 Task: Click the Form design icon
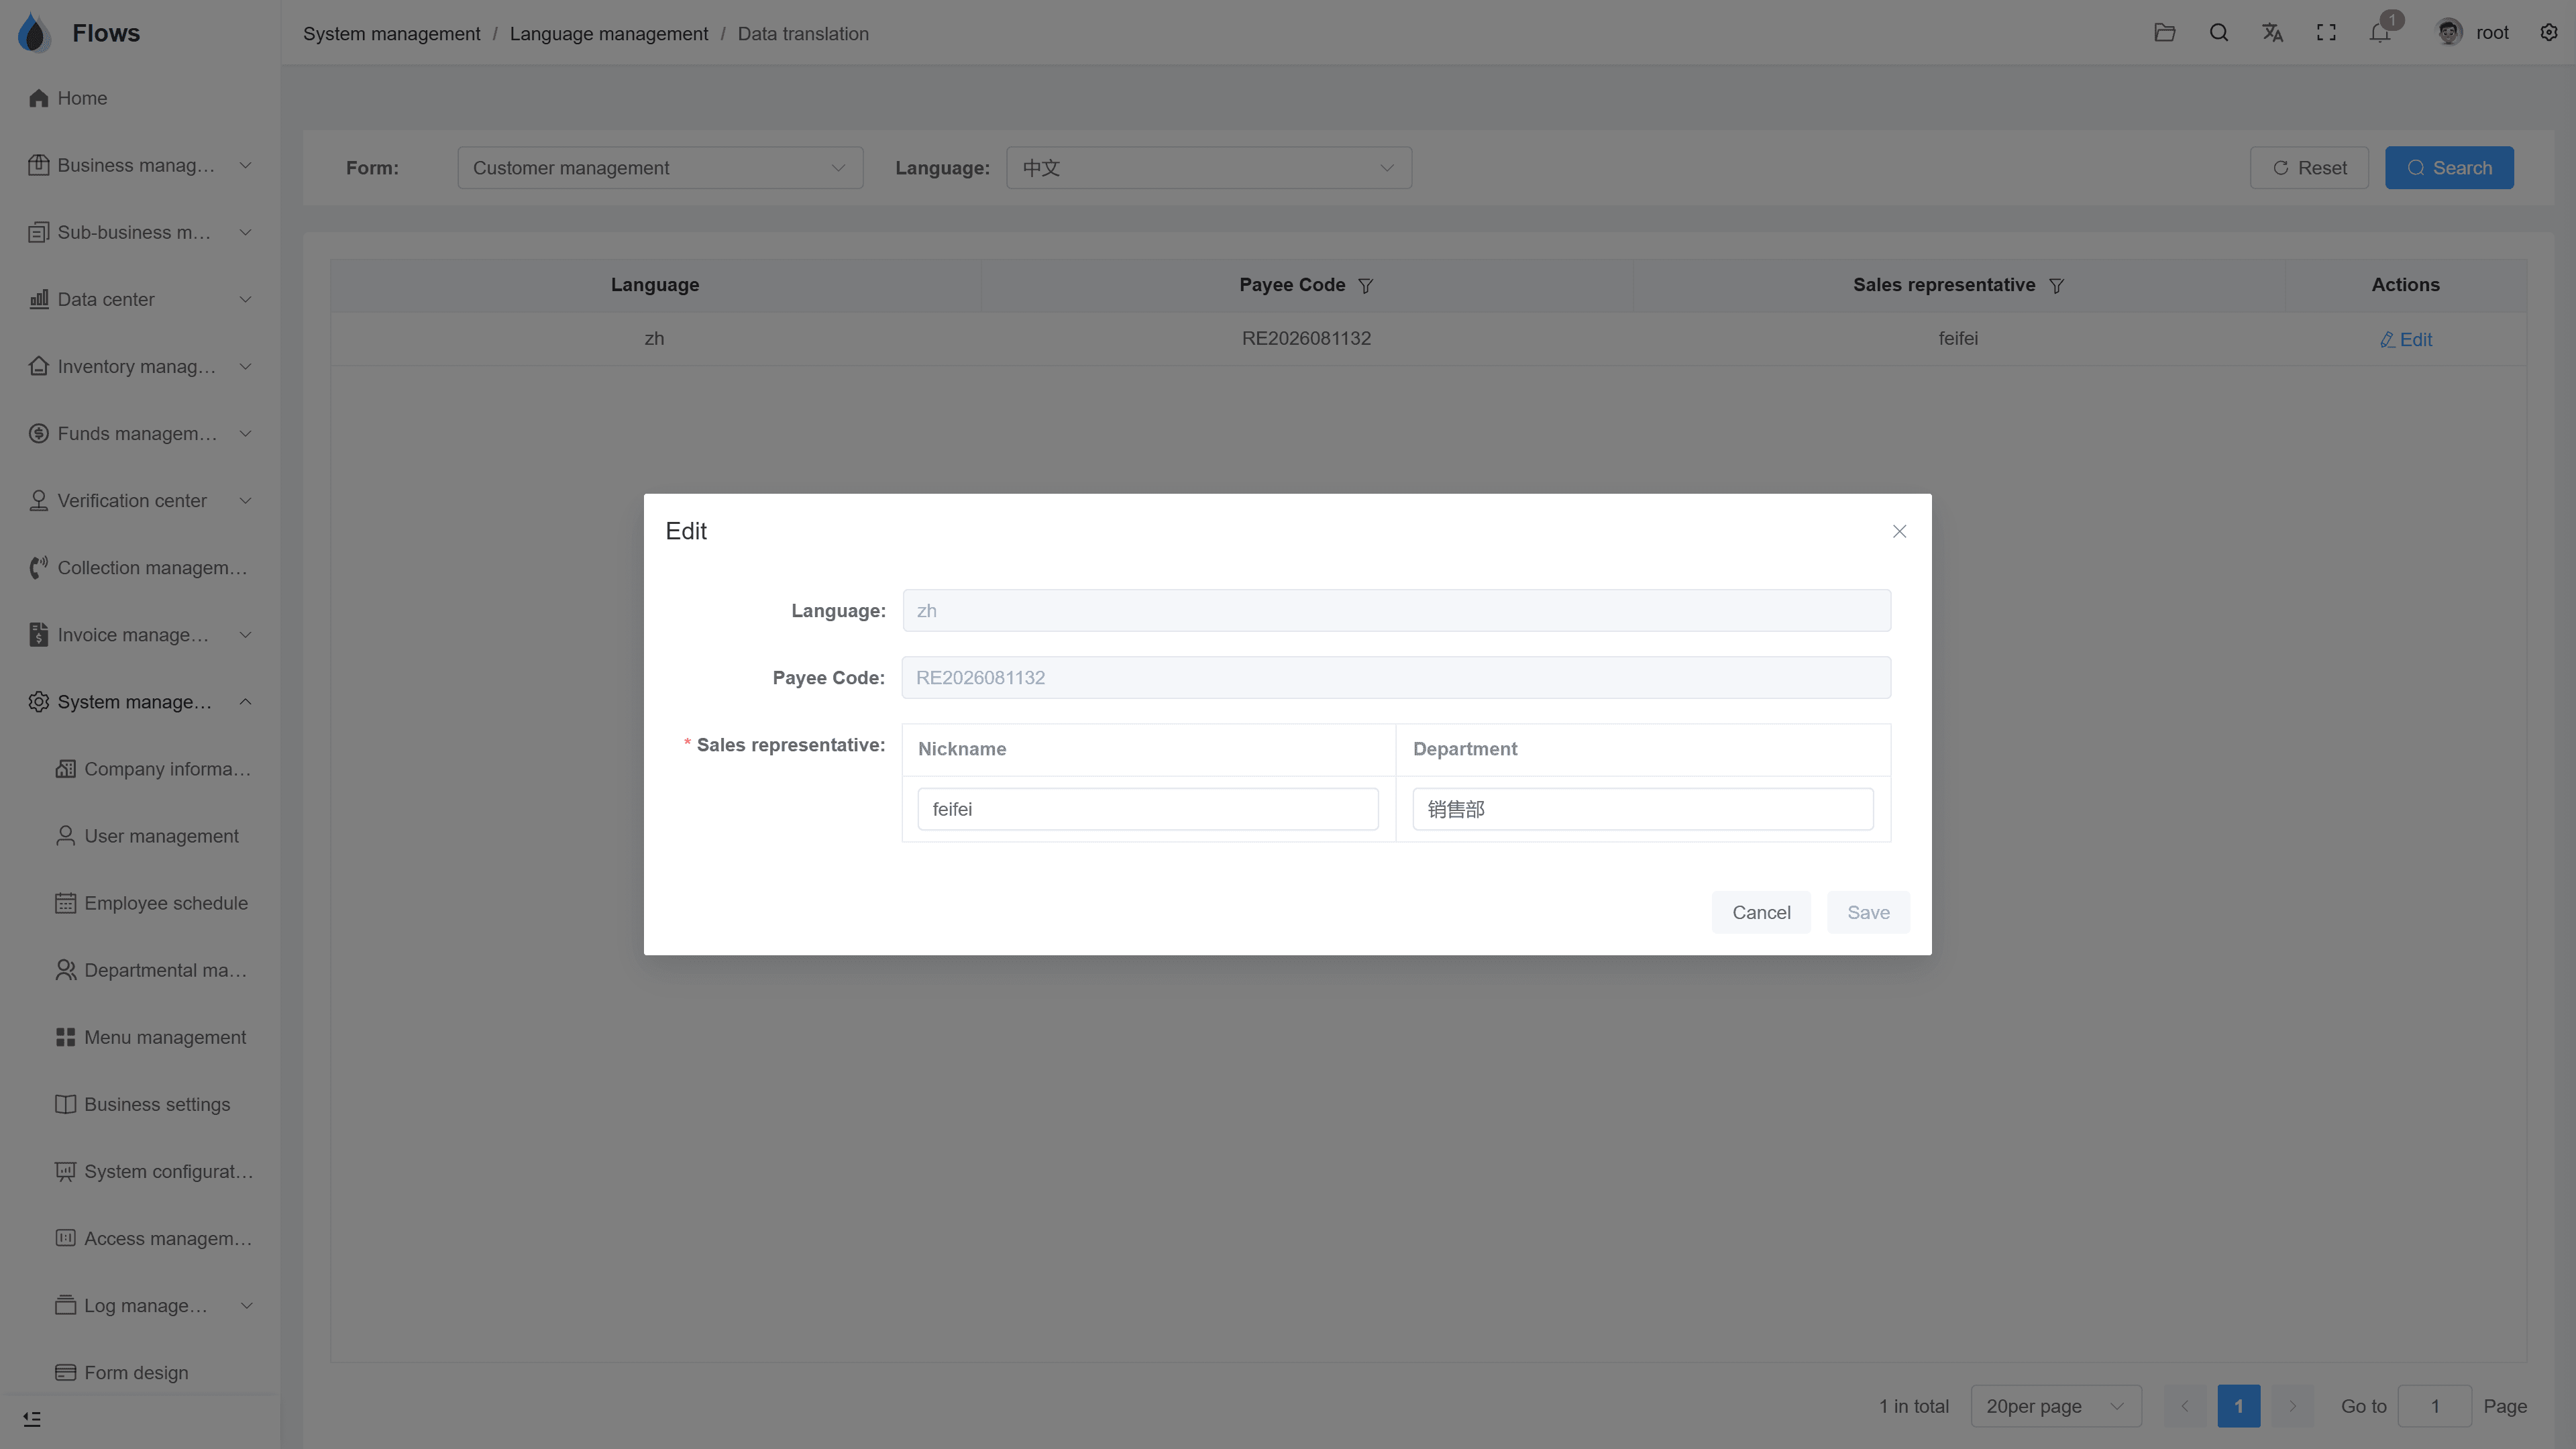click(x=66, y=1372)
